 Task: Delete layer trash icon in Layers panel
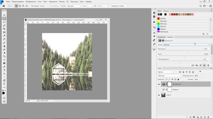208,117
